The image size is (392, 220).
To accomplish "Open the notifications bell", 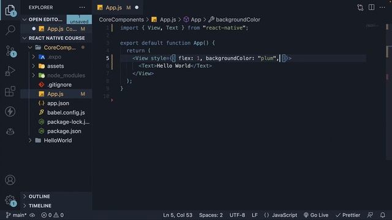I will point(382,215).
